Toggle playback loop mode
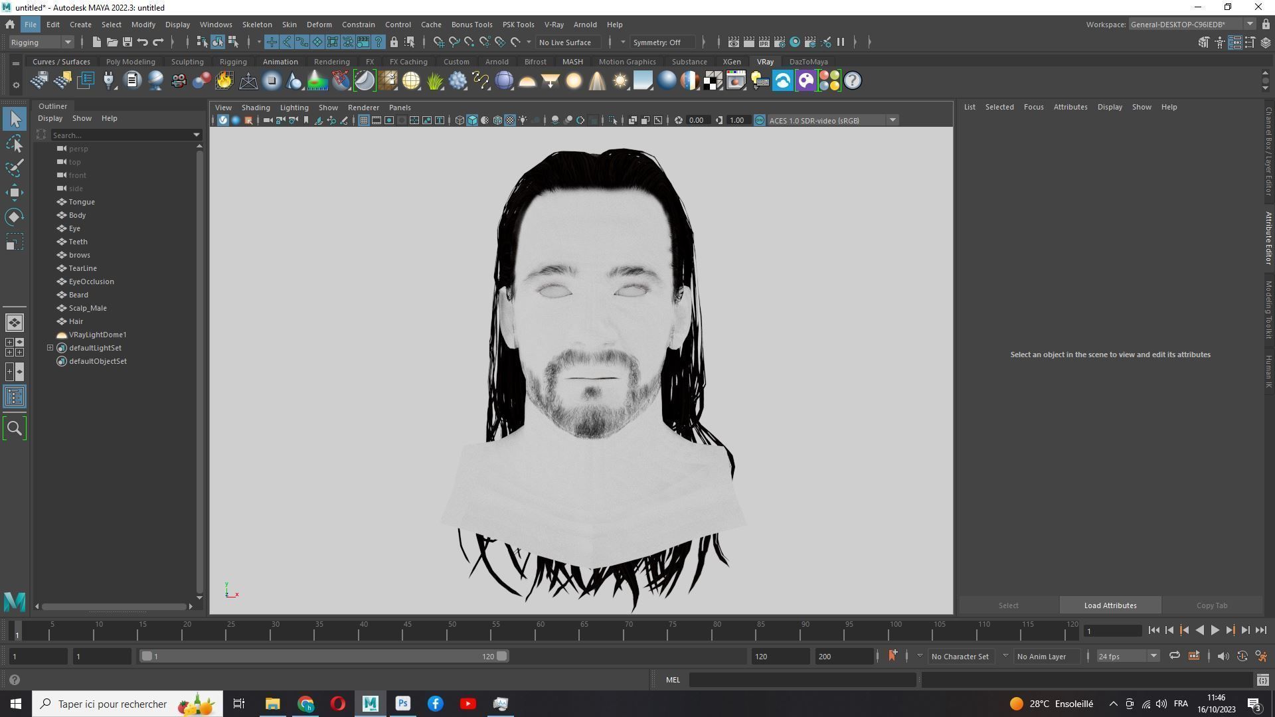 pos(1174,656)
